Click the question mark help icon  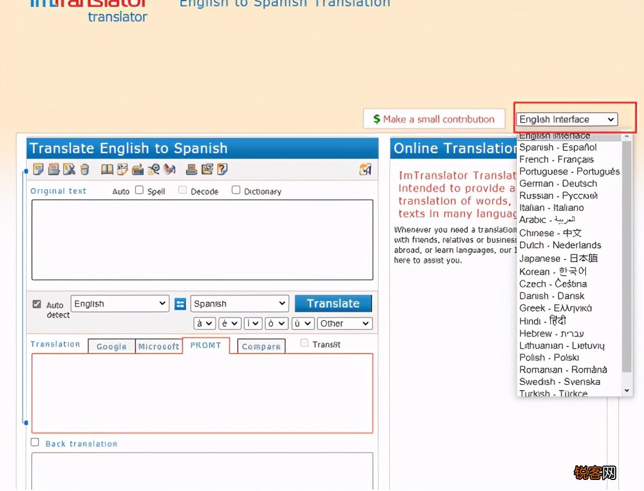[222, 169]
